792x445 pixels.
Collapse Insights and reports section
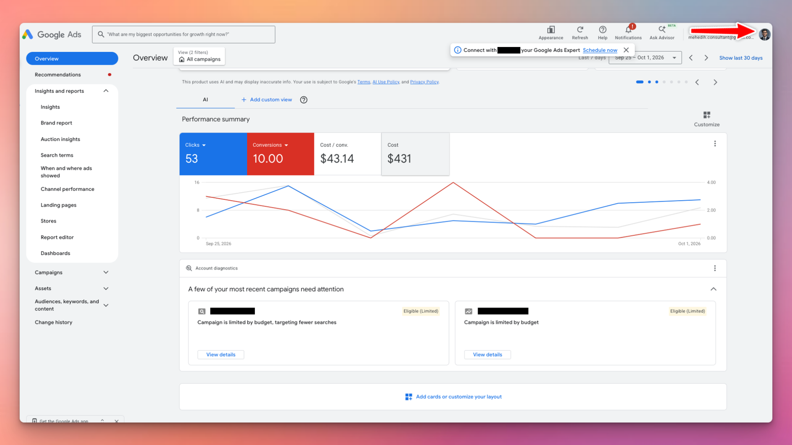click(106, 91)
